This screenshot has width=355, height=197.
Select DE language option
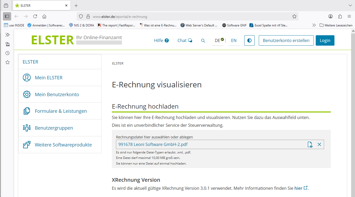217,40
